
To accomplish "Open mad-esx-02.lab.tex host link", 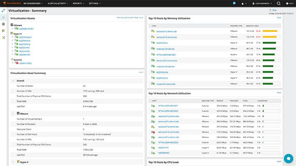I will pyautogui.click(x=165, y=67).
